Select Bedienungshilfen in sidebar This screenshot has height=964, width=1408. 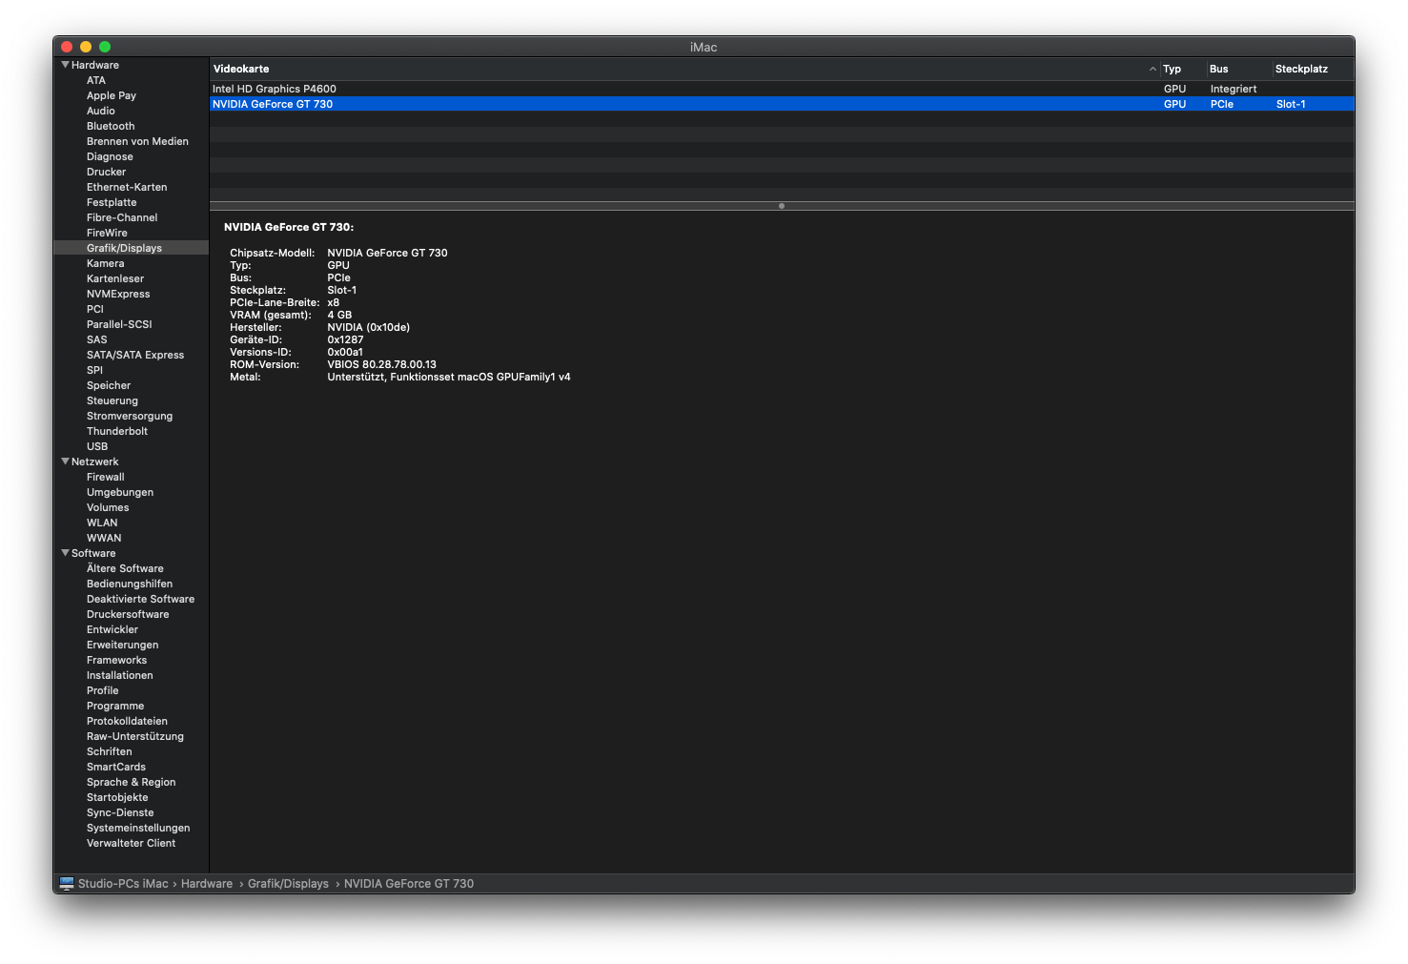(x=130, y=584)
